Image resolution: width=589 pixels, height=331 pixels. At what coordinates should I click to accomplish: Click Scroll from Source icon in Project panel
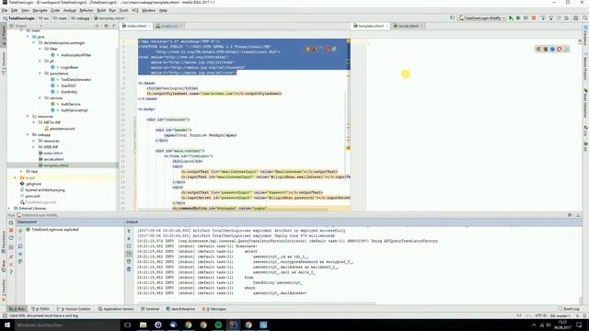coord(97,26)
